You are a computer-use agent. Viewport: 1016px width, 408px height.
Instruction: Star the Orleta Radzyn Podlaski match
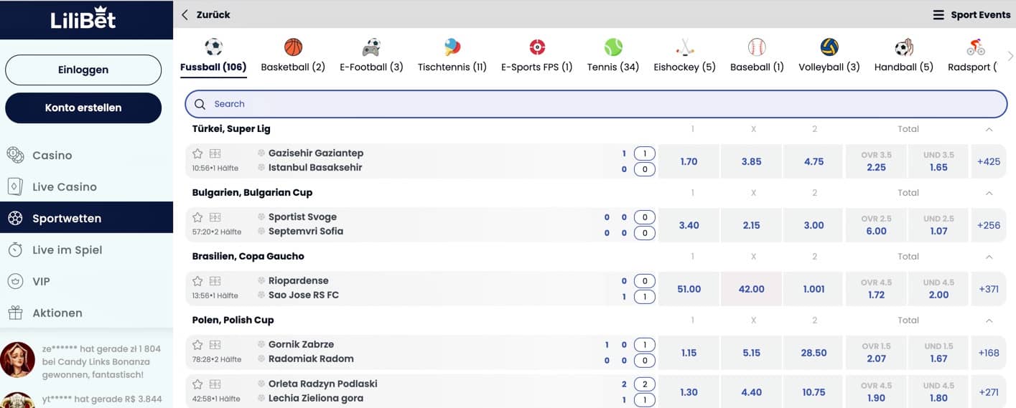tap(197, 384)
